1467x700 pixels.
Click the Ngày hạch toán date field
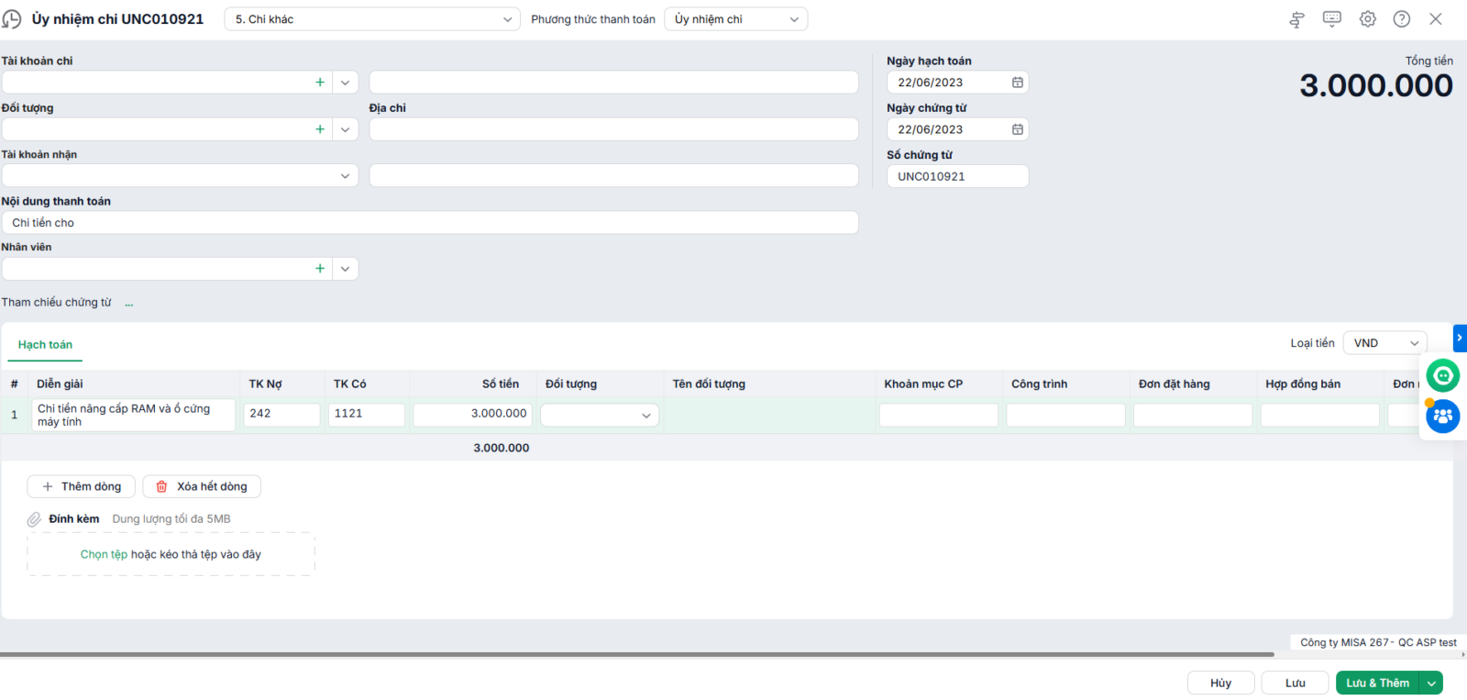click(x=957, y=83)
